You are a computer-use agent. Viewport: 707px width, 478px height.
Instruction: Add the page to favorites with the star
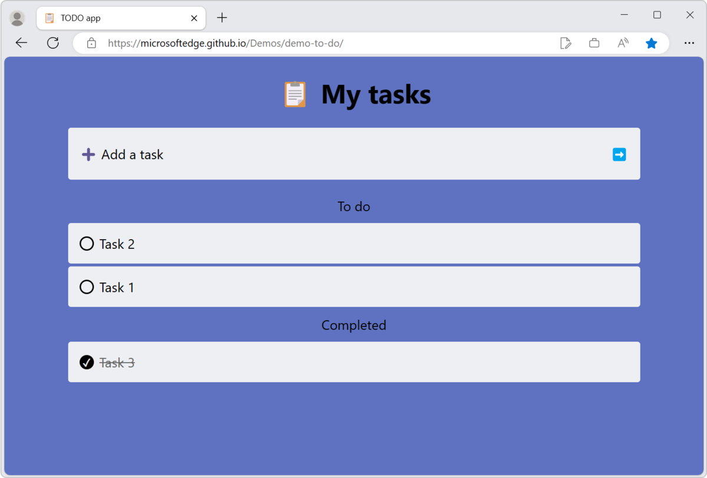pos(651,43)
